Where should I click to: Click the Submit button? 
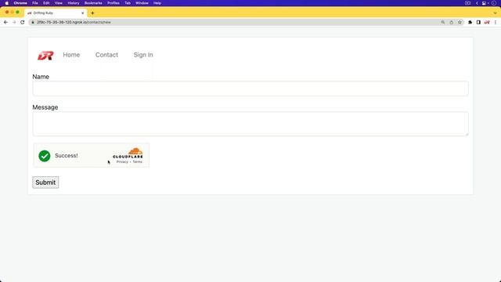45,183
